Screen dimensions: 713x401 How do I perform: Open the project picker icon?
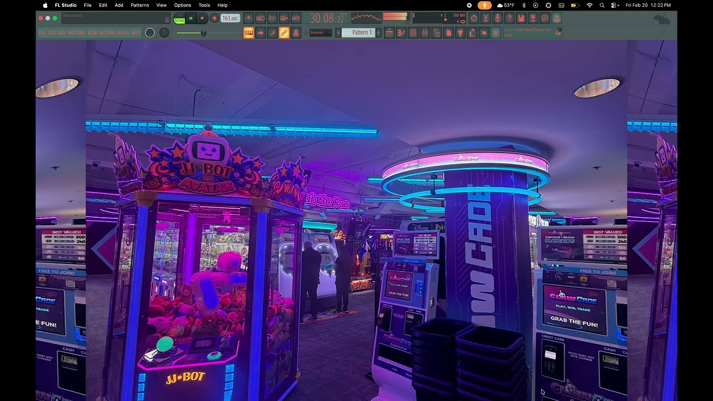pyautogui.click(x=448, y=32)
